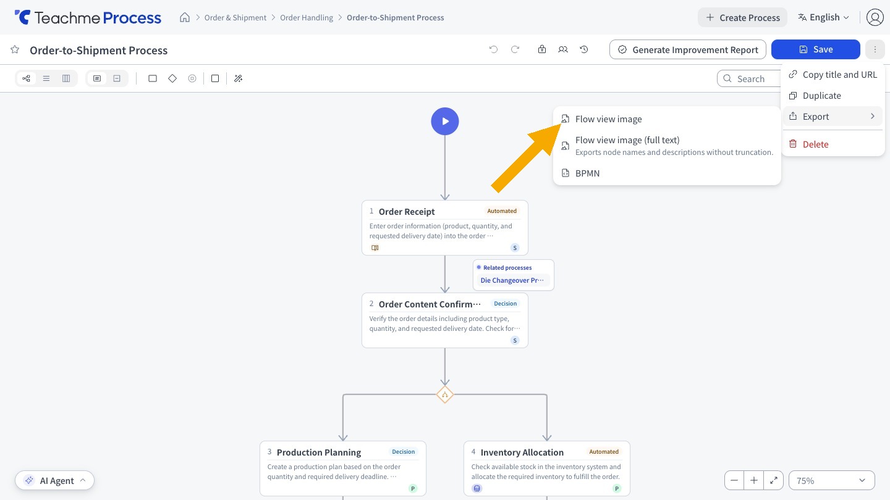890x500 pixels.
Task: Select Duplicate from the menu
Action: pos(833,95)
